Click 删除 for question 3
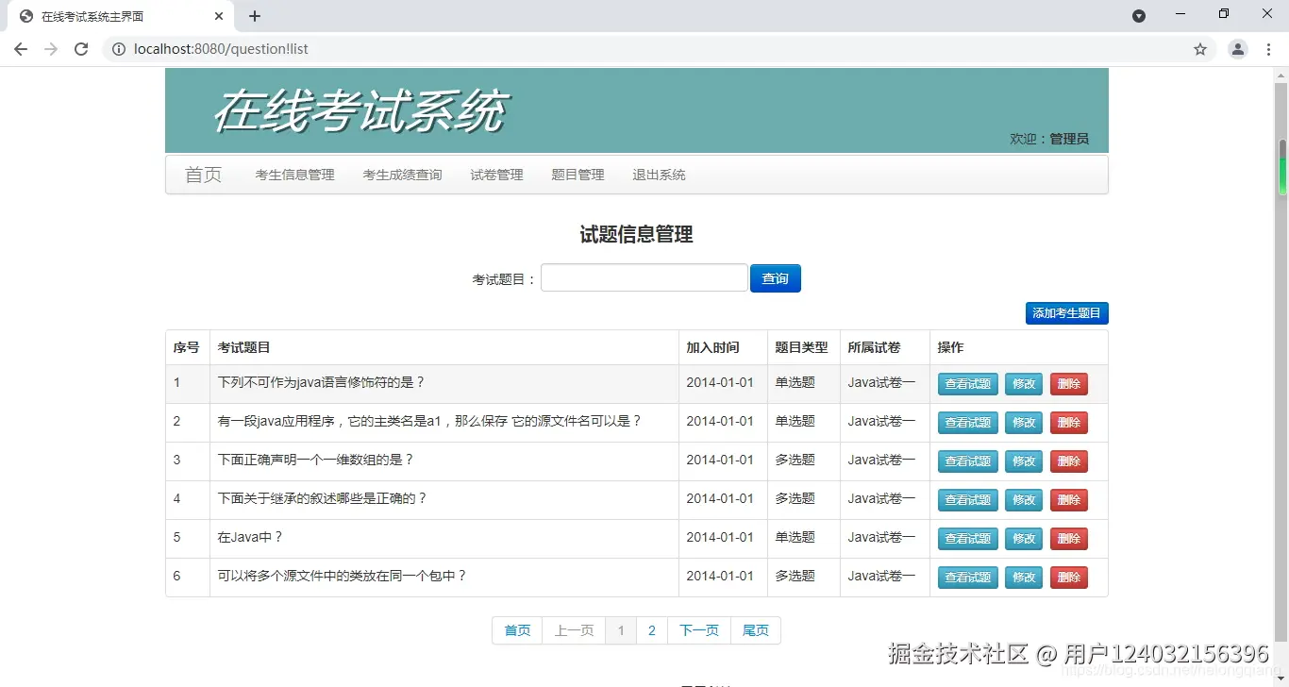Screen dimensions: 1289x687 point(1069,461)
